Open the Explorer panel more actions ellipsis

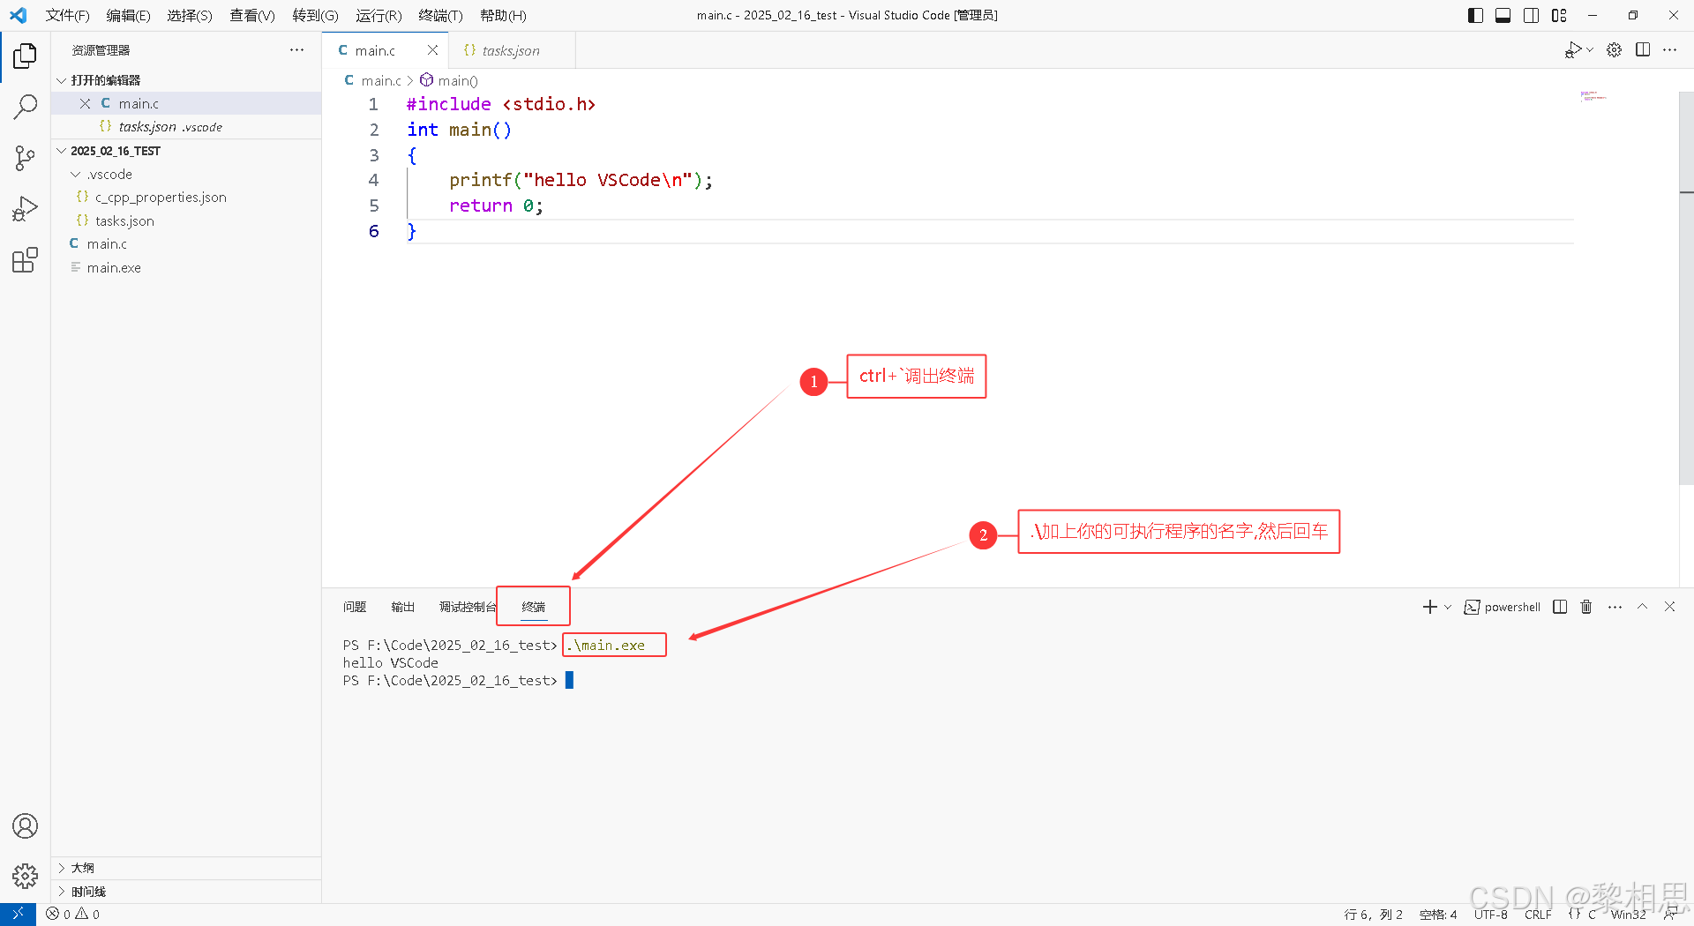[x=296, y=50]
